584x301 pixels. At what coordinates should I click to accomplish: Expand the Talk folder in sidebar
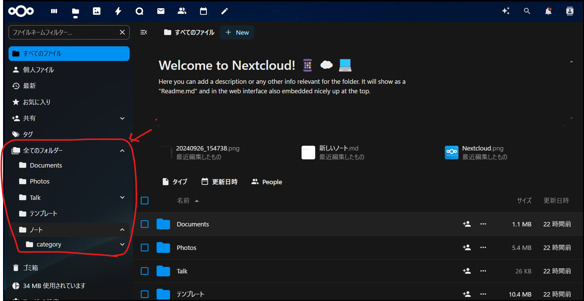pyautogui.click(x=122, y=197)
